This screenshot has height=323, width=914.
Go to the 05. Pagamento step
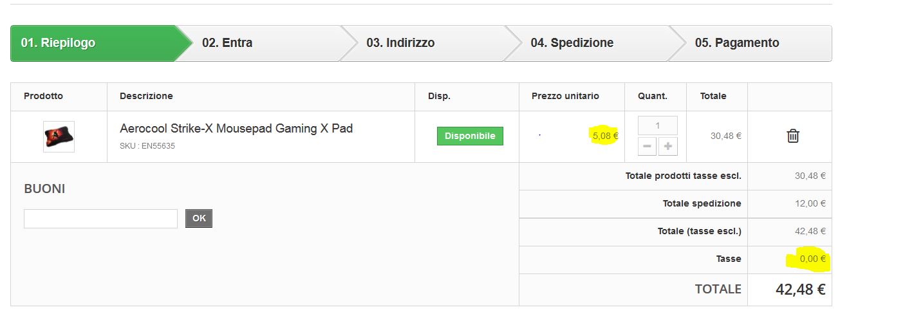[x=737, y=43]
